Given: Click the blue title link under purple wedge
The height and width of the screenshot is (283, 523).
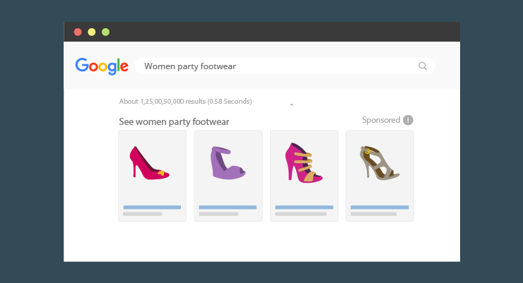Looking at the screenshot, I should [228, 207].
